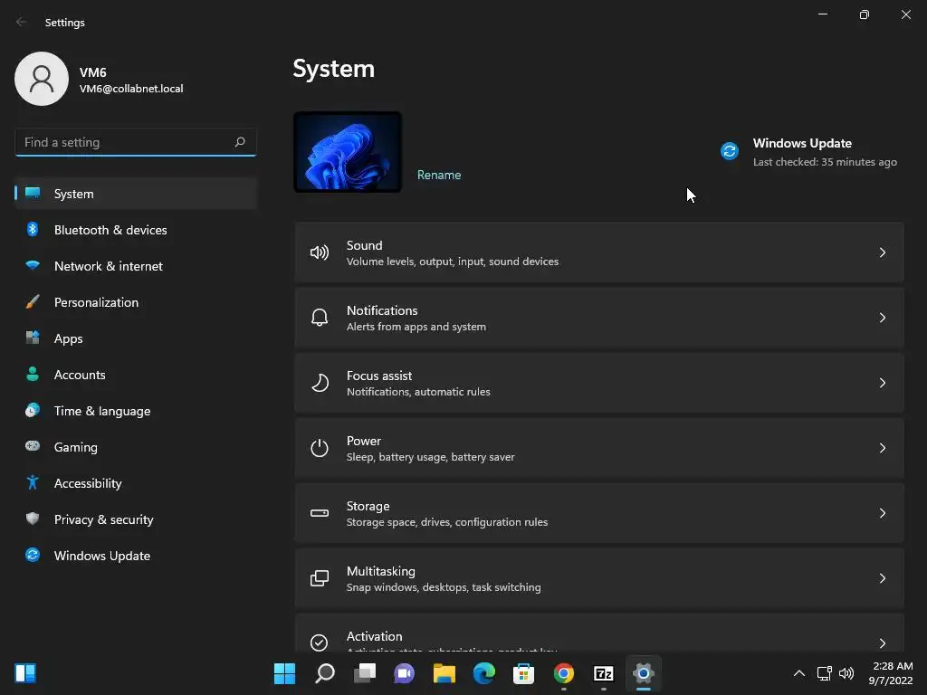927x695 pixels.
Task: Click the 'Sleep, battery usage, battery saver' text
Action: [x=430, y=457]
